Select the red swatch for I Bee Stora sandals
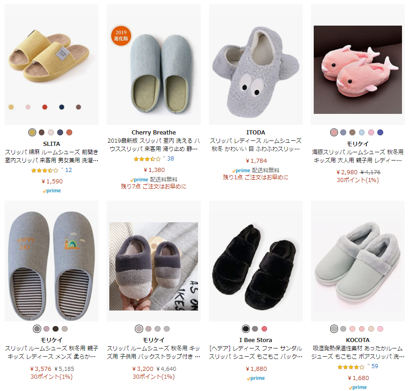Image resolution: width=418 pixels, height=391 pixels. [x=264, y=329]
